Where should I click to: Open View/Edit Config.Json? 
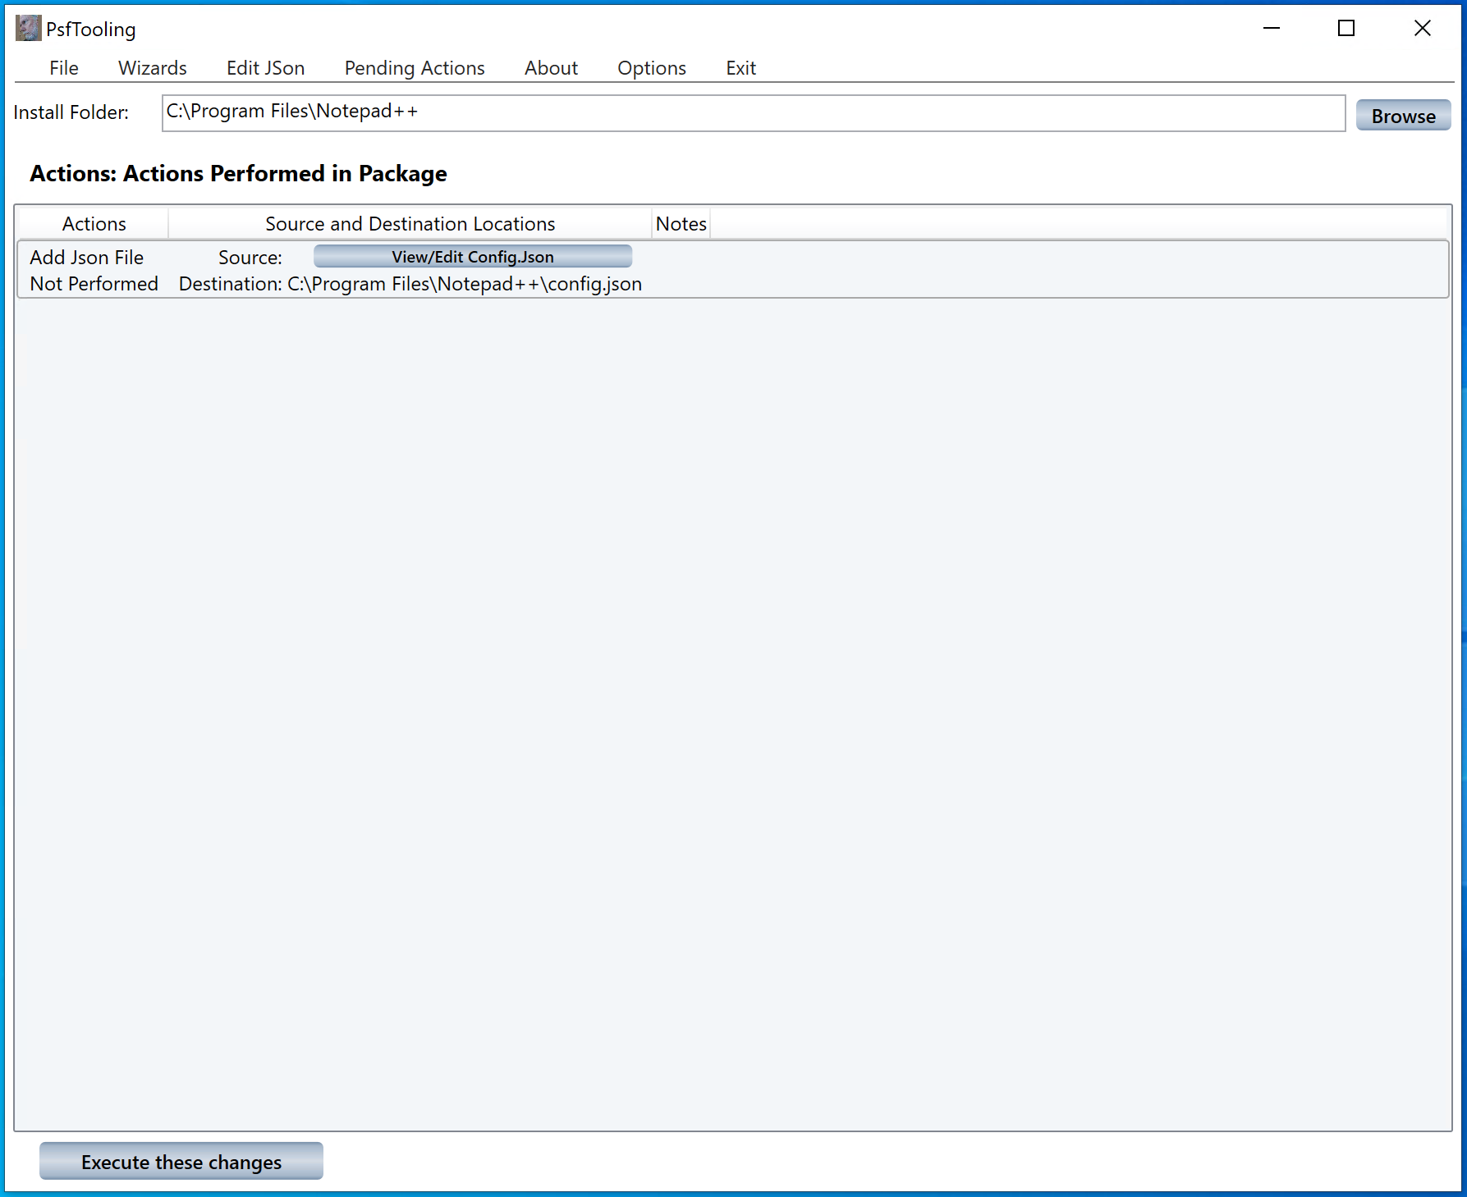(x=472, y=257)
